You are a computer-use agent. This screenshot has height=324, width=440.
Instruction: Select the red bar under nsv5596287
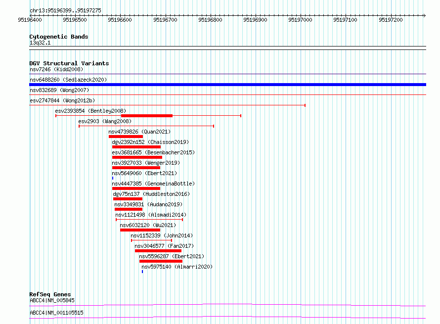coord(161,261)
